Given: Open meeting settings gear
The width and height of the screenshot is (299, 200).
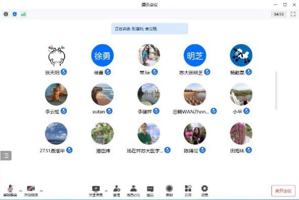Looking at the screenshot, I should [204, 191].
